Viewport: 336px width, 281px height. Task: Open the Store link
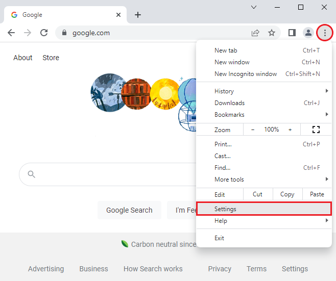(51, 58)
